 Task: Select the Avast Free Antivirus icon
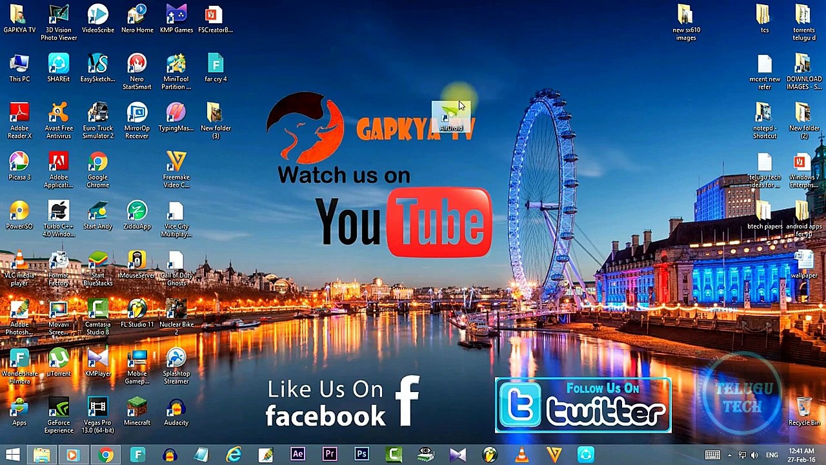59,121
